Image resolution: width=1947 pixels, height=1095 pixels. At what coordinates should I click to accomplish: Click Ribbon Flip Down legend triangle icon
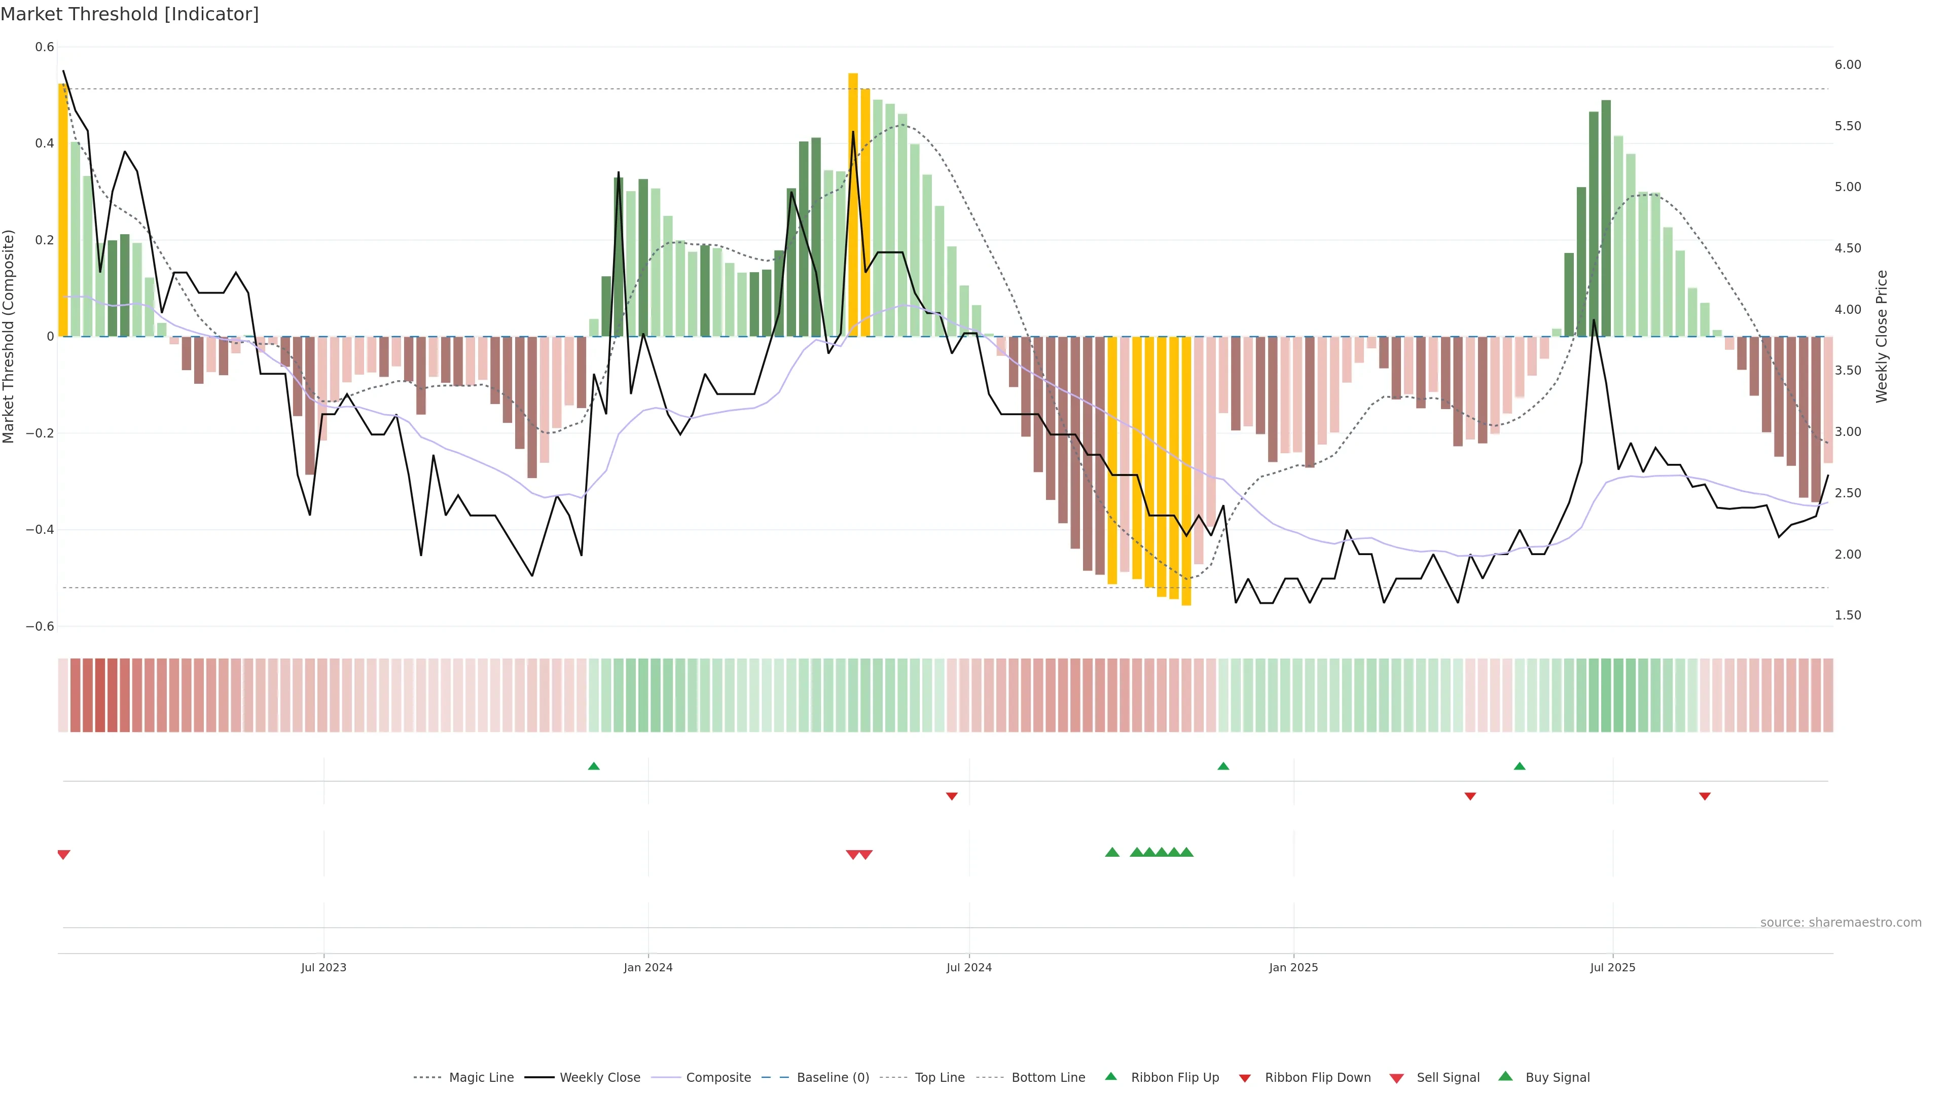[1245, 1078]
